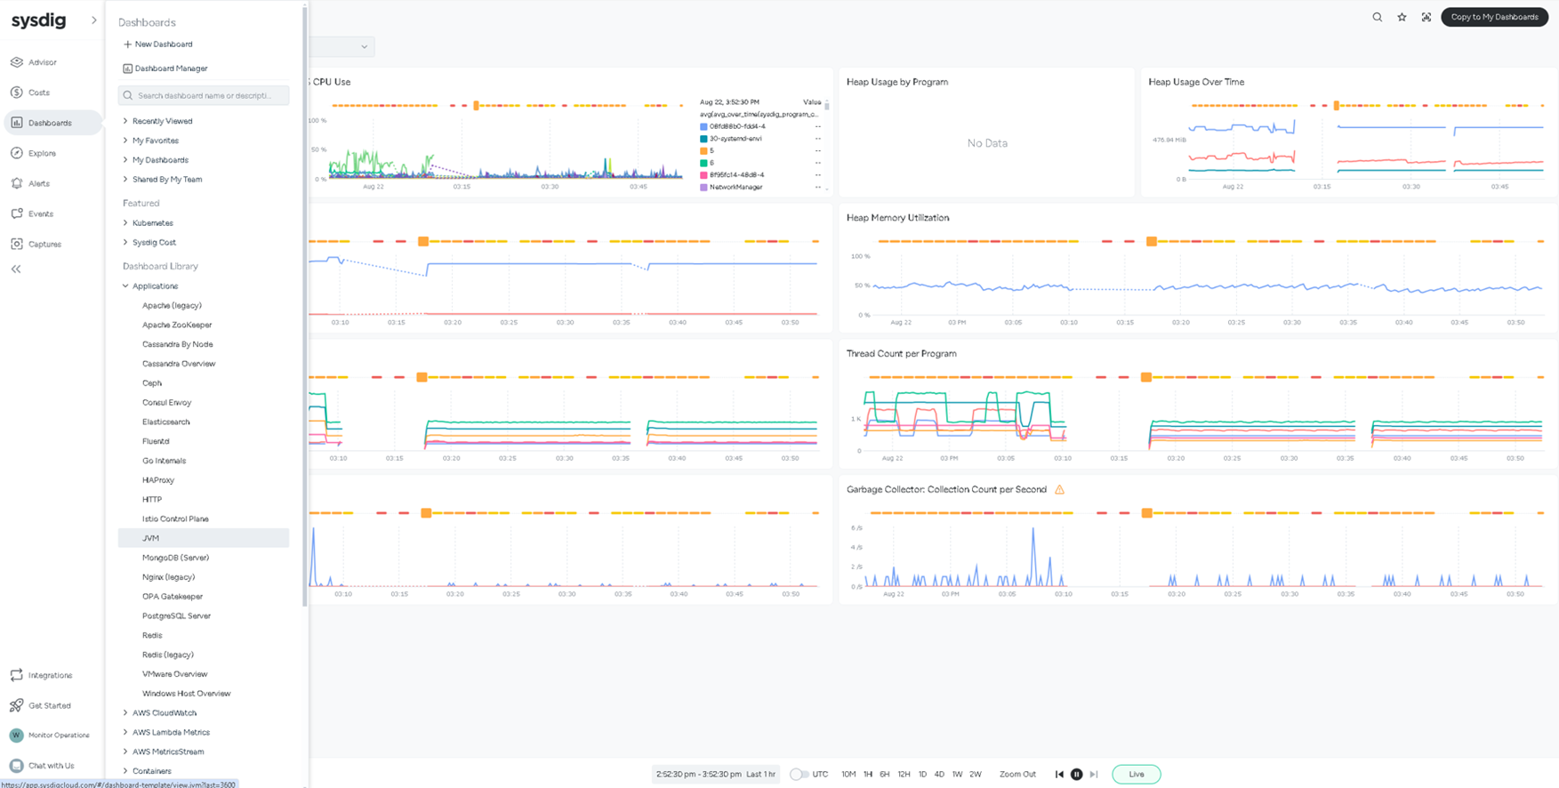Open the Alerts bell icon in sidebar
Image resolution: width=1559 pixels, height=788 pixels.
coord(17,183)
